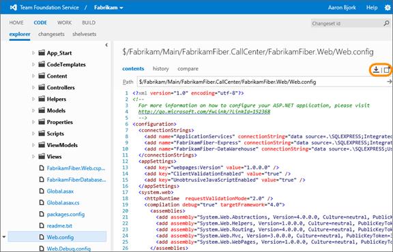Expand the Properties folder triangle
The image size is (393, 252).
point(33,122)
